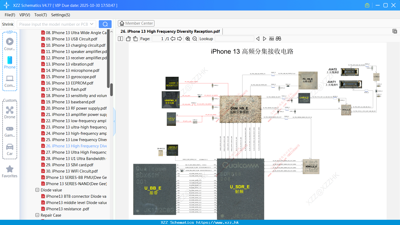Image resolution: width=400 pixels, height=225 pixels.
Task: Click the binoculars search icon
Action: (x=278, y=39)
